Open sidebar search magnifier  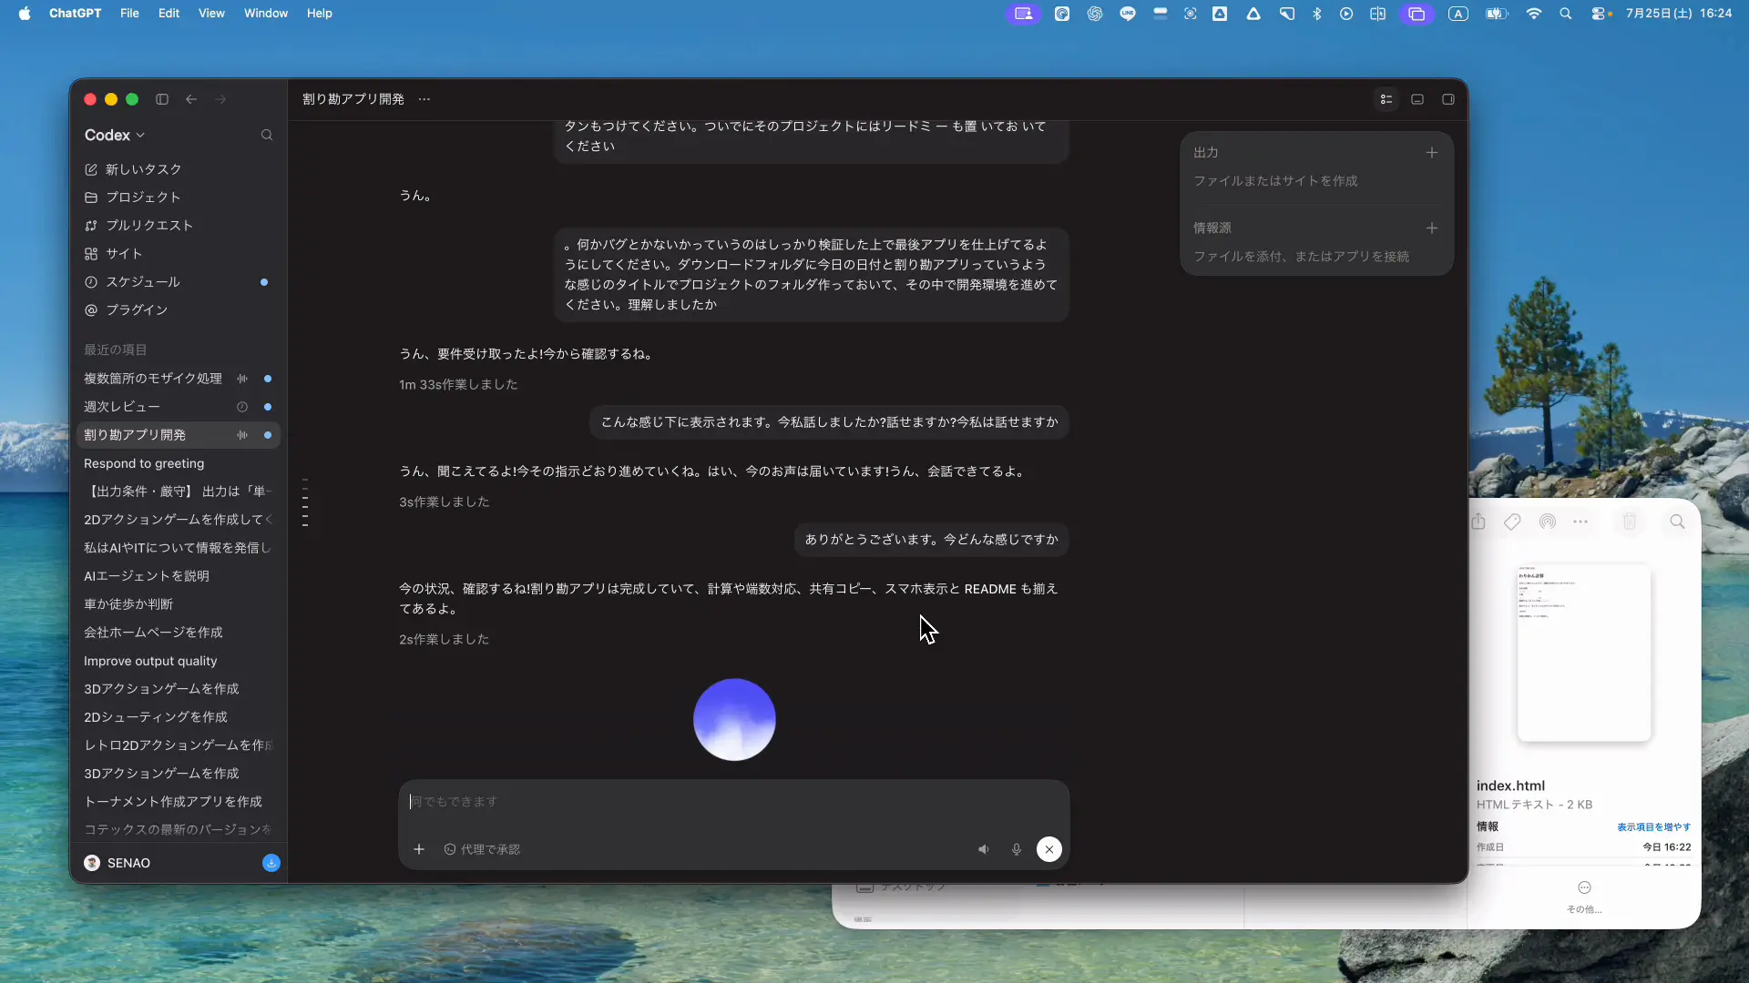pos(267,135)
